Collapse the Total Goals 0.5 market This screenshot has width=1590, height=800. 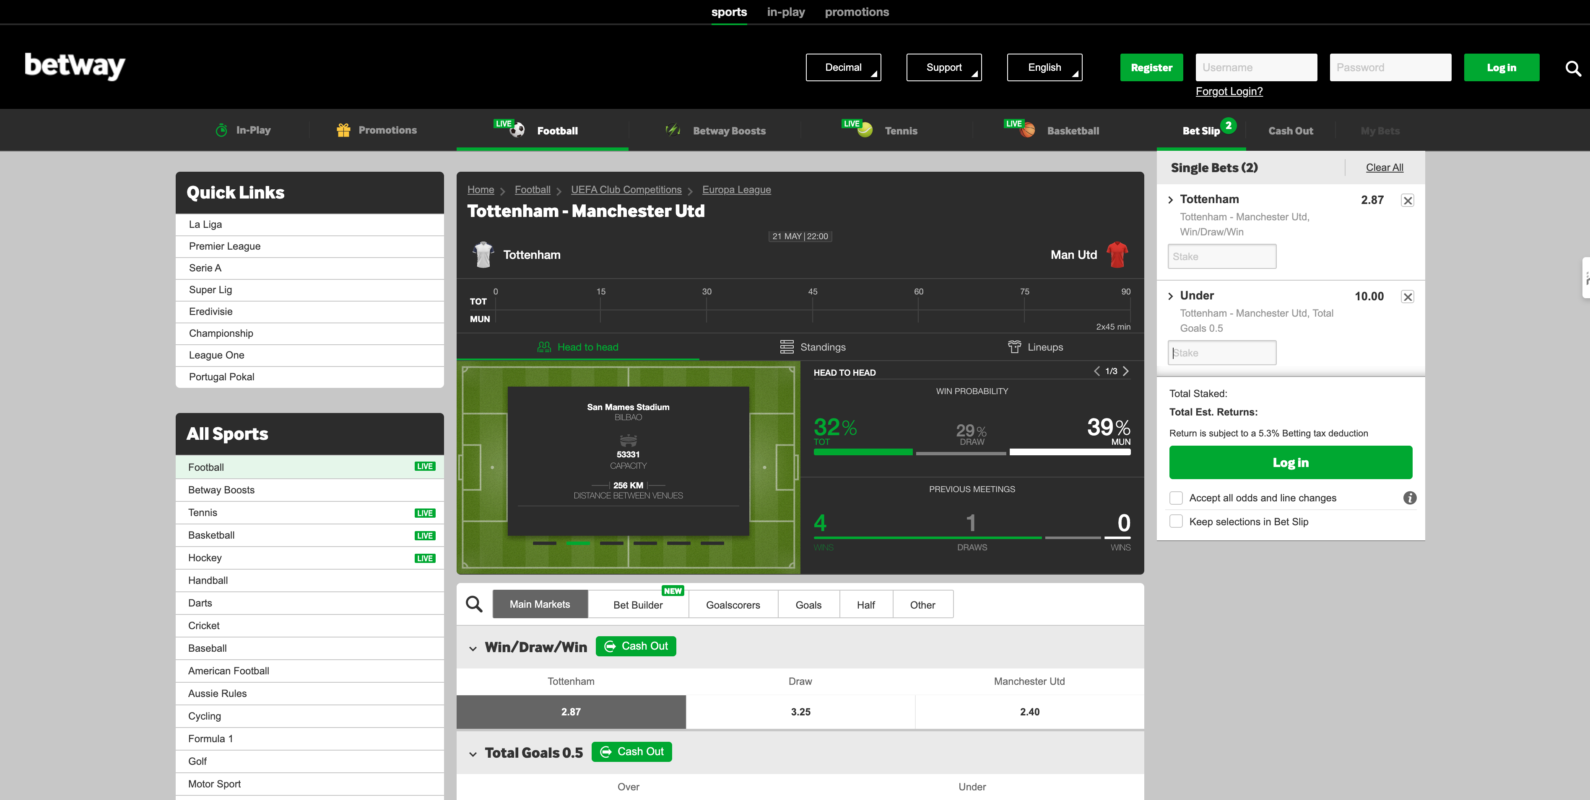tap(473, 754)
